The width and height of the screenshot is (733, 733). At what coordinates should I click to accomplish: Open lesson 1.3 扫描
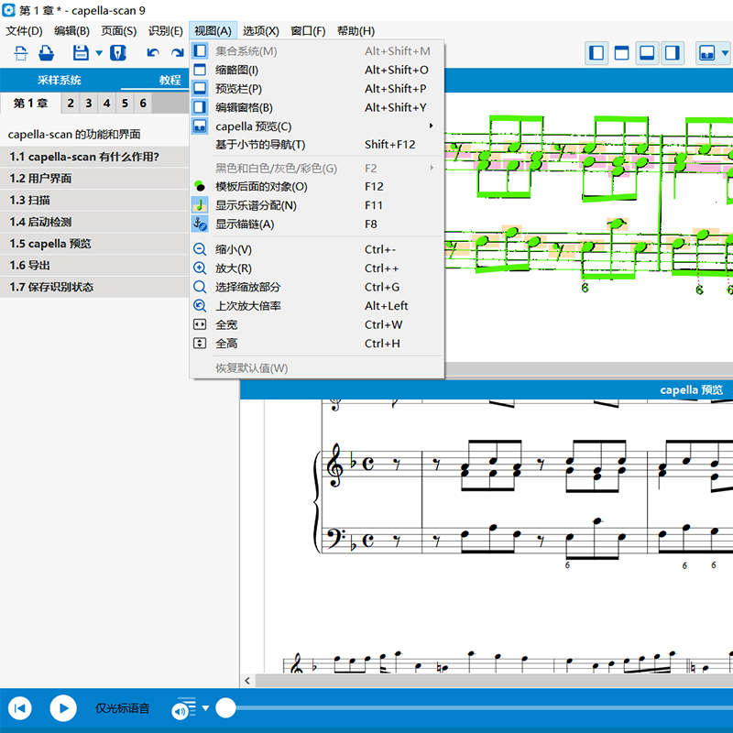coord(94,200)
